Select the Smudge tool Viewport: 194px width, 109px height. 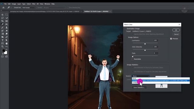7,34
